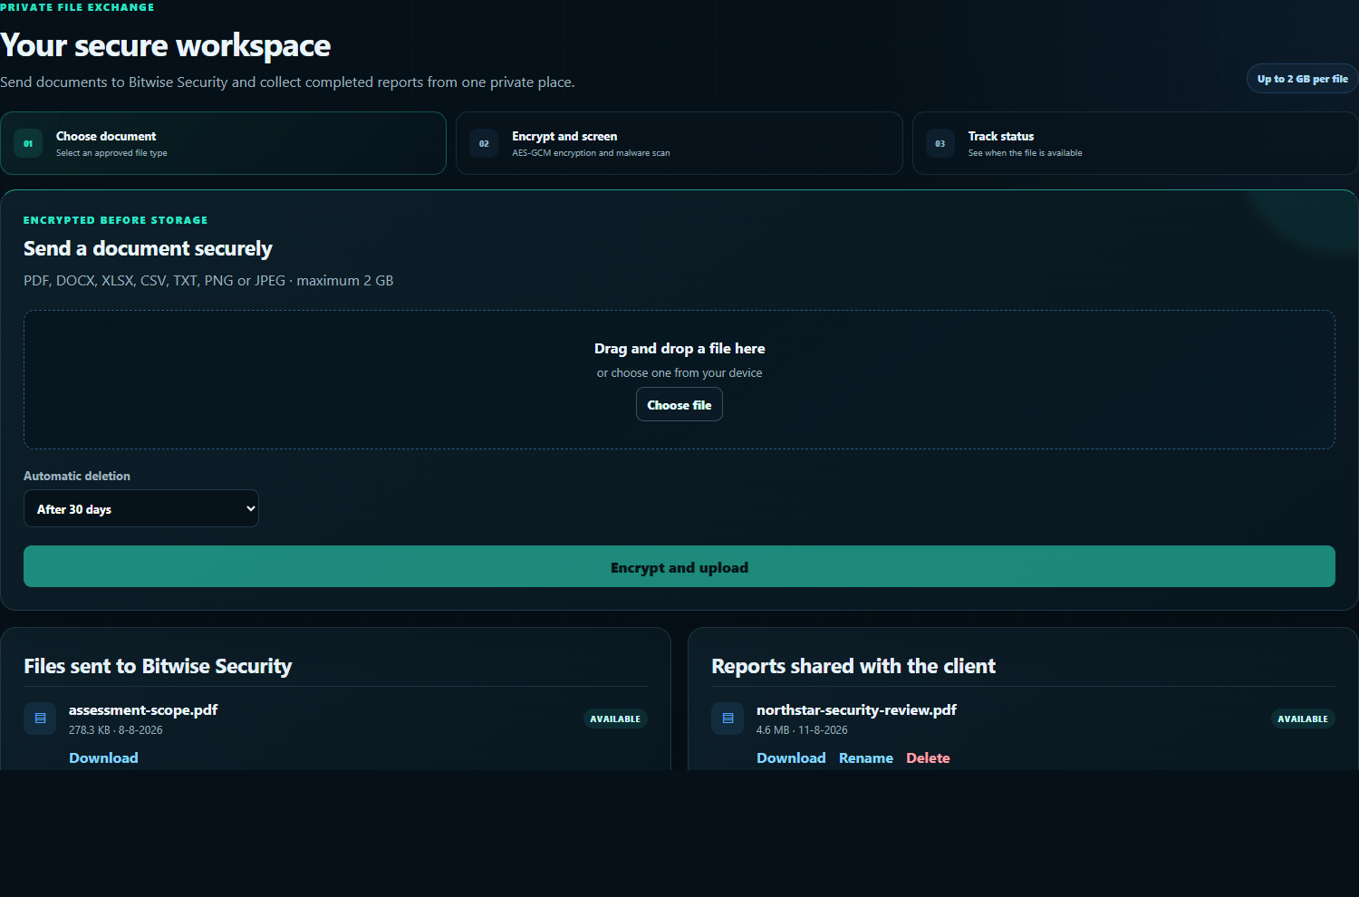Click the 03 step badge
Viewport: 1359px width, 897px height.
point(940,143)
